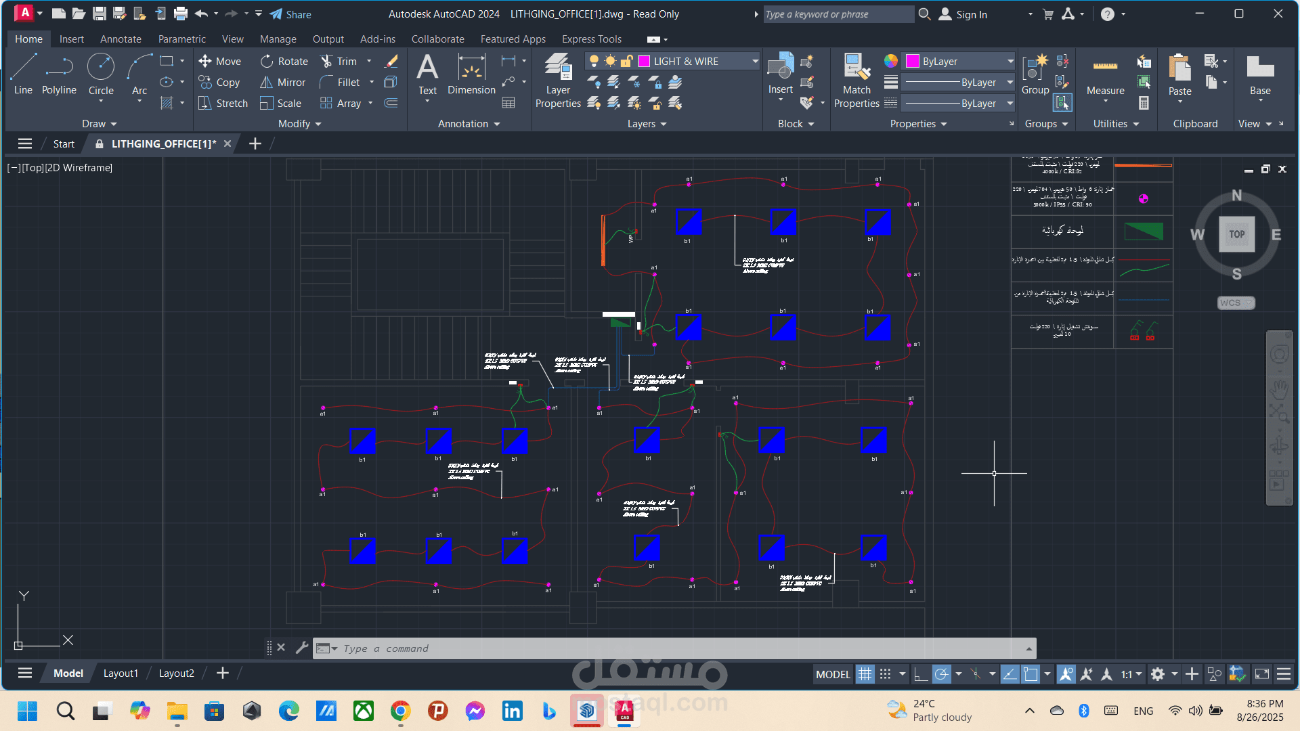This screenshot has height=731, width=1300.
Task: Select the Arc tool
Action: coord(139,74)
